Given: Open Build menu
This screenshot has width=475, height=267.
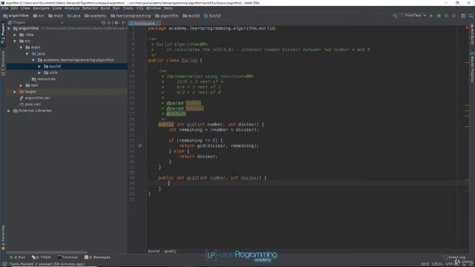Looking at the screenshot, I should pos(105,8).
